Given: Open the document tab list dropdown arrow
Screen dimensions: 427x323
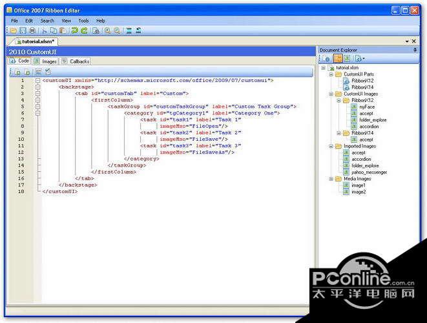Looking at the screenshot, I should [x=407, y=41].
